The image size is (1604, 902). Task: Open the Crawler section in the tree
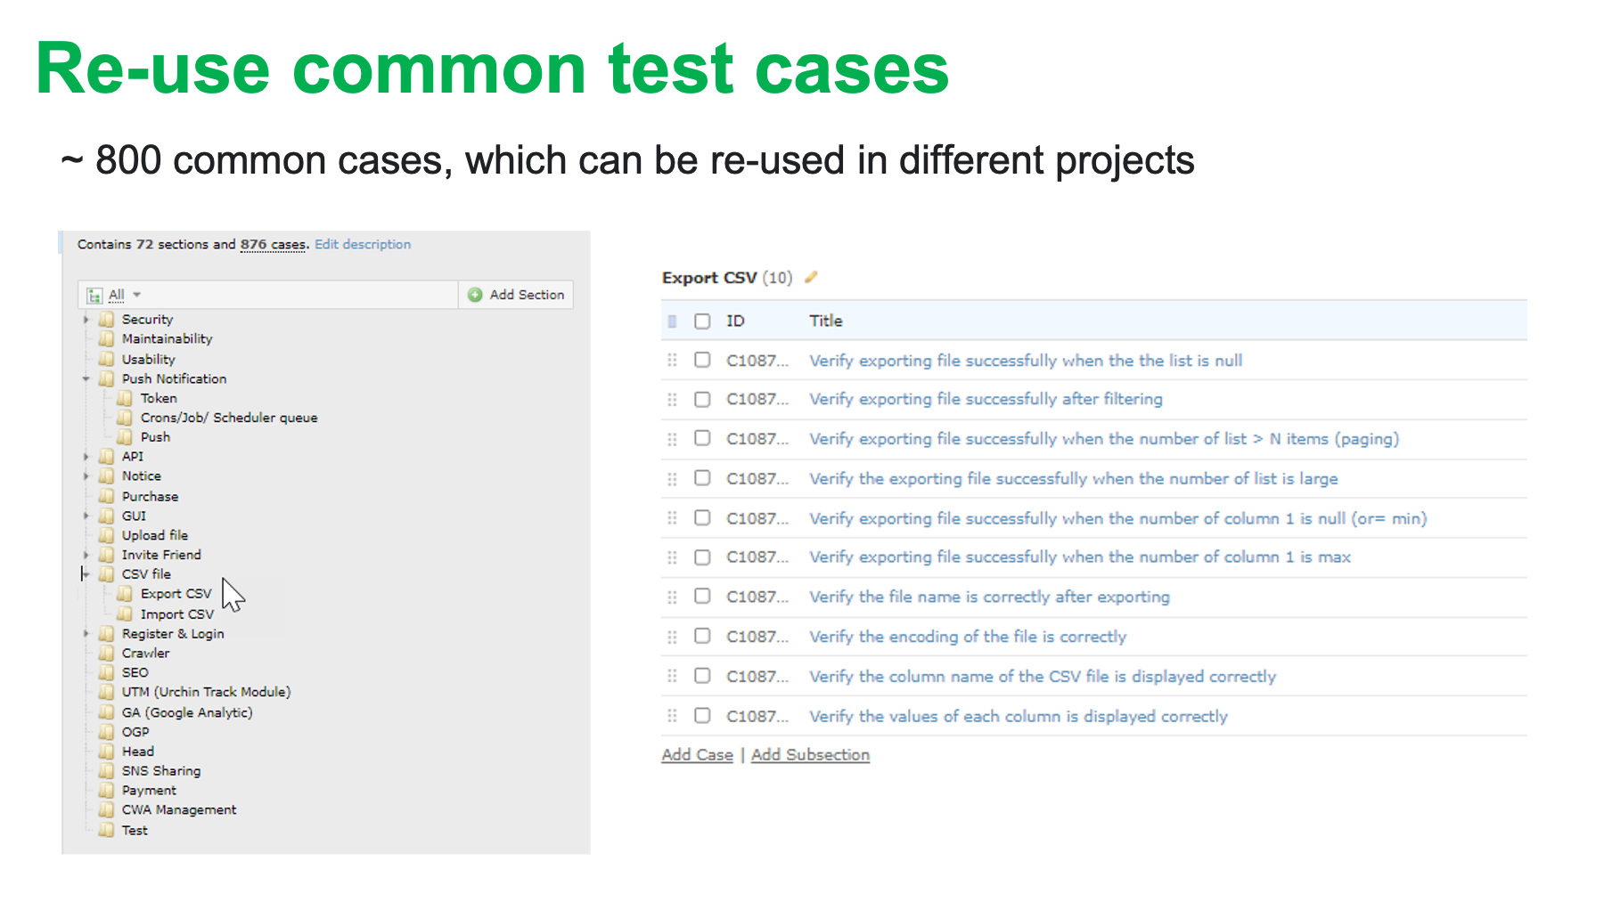(x=145, y=654)
